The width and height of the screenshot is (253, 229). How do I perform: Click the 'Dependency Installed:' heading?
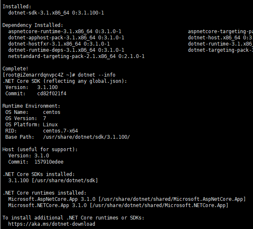point(33,25)
